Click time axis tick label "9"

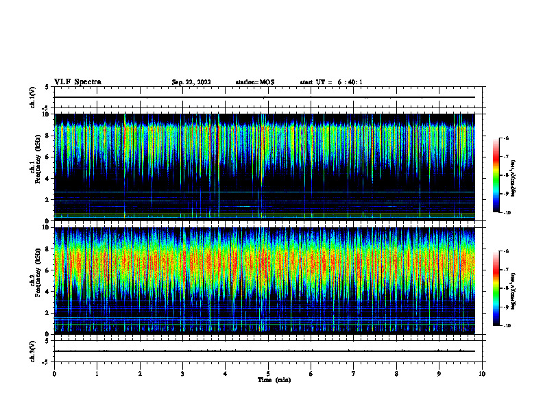[439, 374]
